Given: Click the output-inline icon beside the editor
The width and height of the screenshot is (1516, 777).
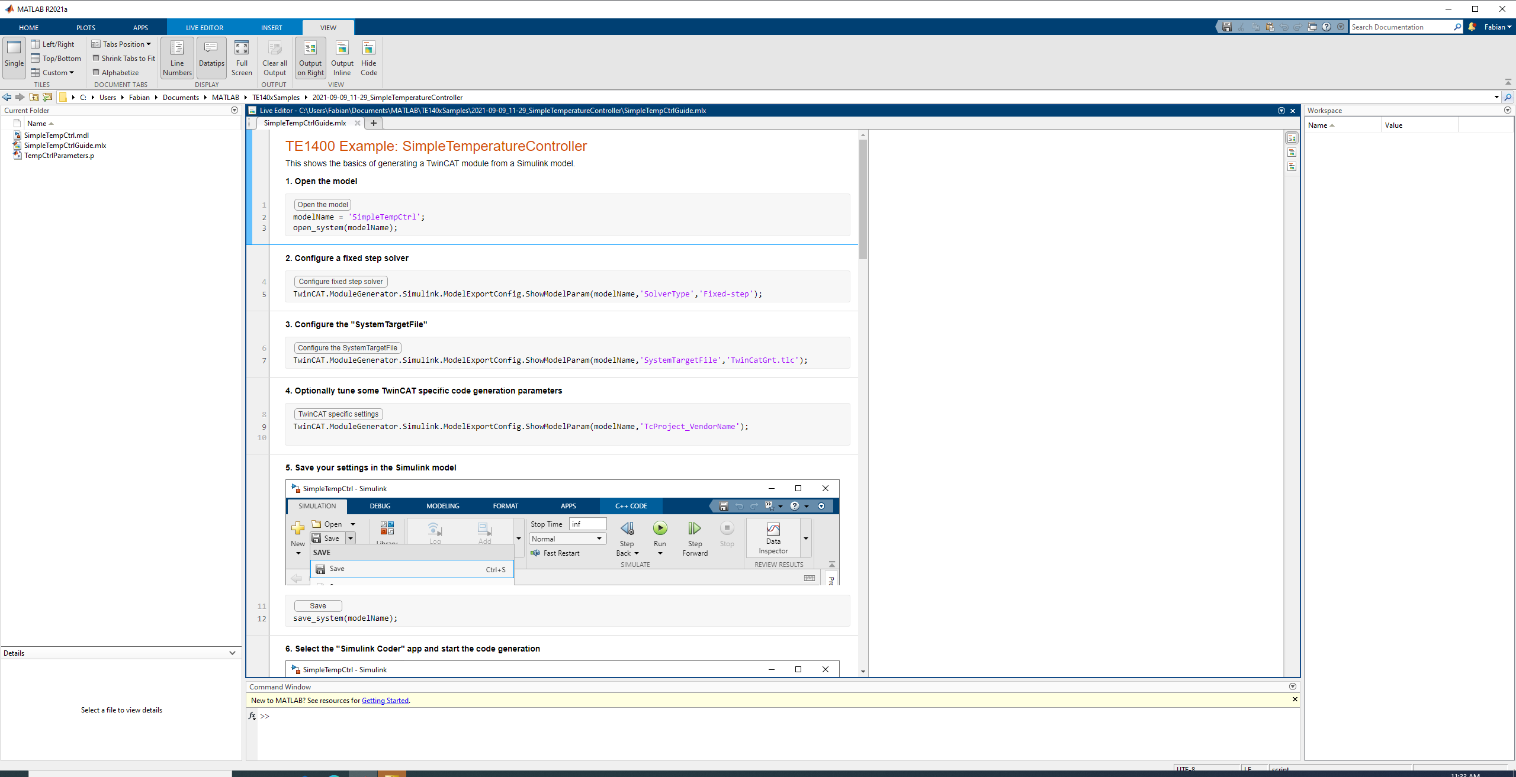Looking at the screenshot, I should (1292, 153).
